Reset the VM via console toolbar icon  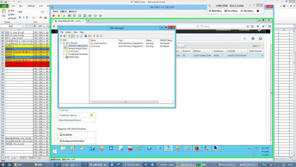69,16
